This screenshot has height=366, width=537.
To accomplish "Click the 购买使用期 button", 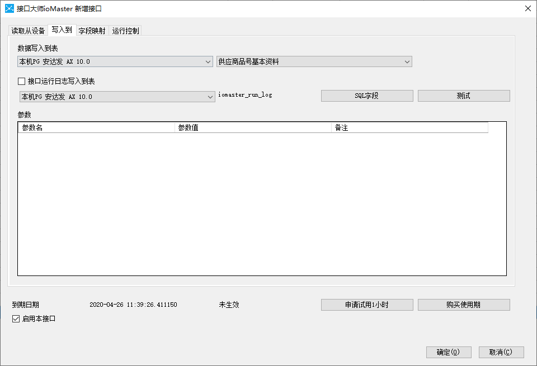I will [463, 305].
